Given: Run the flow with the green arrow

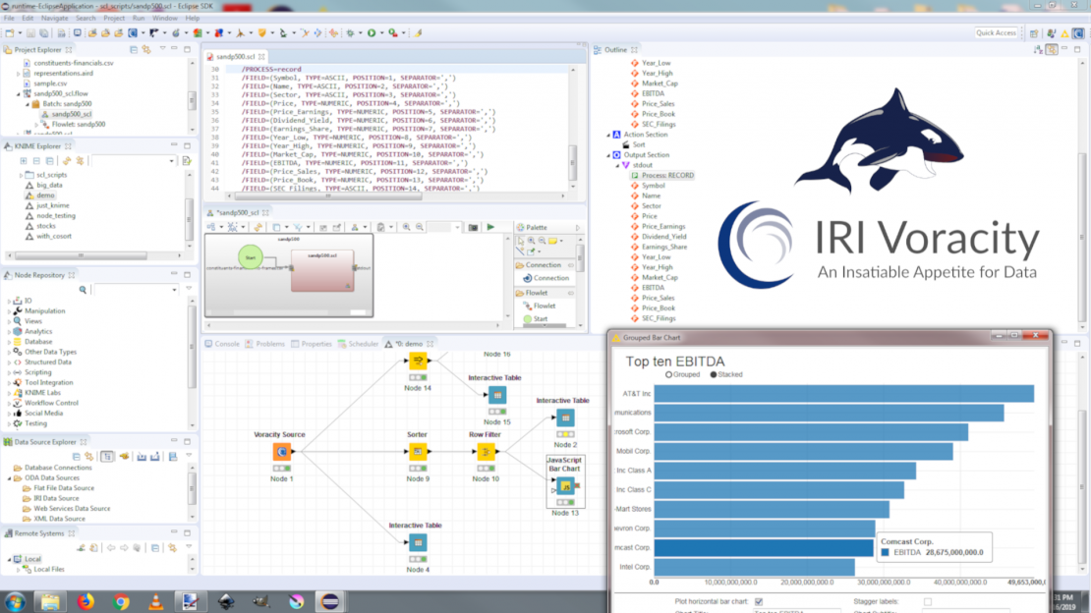Looking at the screenshot, I should 490,227.
